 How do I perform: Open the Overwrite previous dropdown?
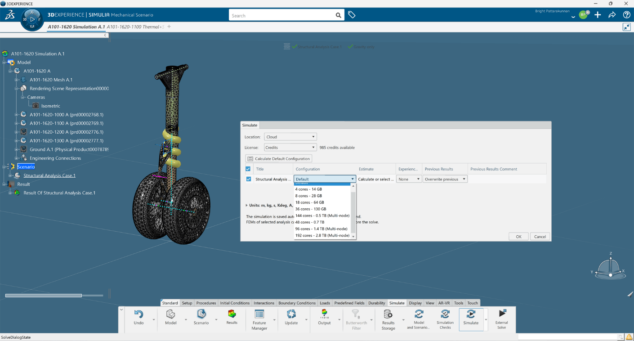[x=445, y=179]
